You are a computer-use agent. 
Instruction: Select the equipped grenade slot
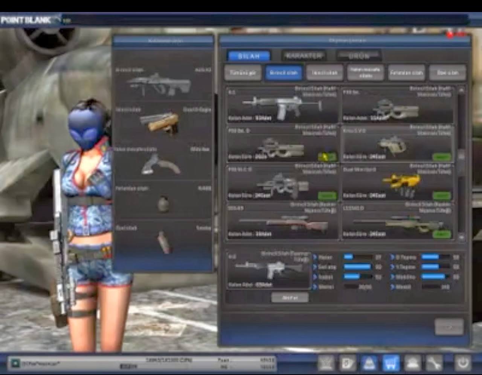point(163,201)
